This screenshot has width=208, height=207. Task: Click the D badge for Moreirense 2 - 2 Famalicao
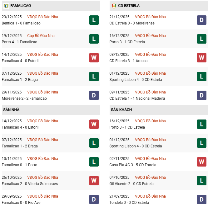(94, 95)
